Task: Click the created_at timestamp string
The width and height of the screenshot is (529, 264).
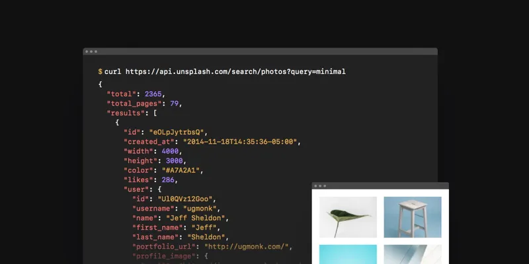Action: (236, 141)
